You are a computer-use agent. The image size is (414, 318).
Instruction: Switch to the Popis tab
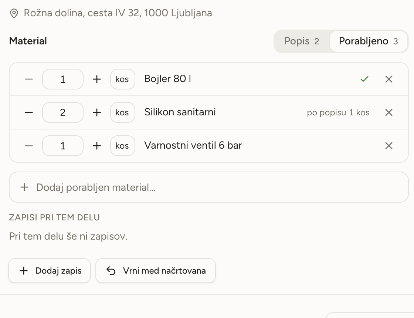tap(302, 41)
